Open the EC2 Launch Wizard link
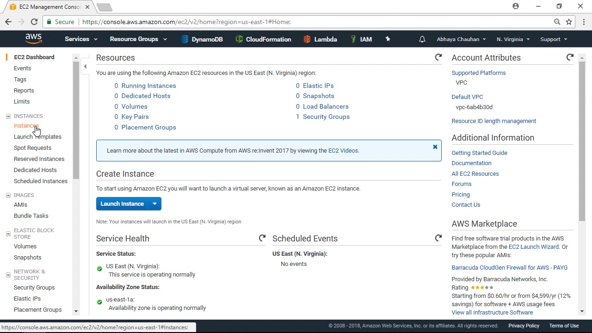This screenshot has width=592, height=333. pos(533,247)
